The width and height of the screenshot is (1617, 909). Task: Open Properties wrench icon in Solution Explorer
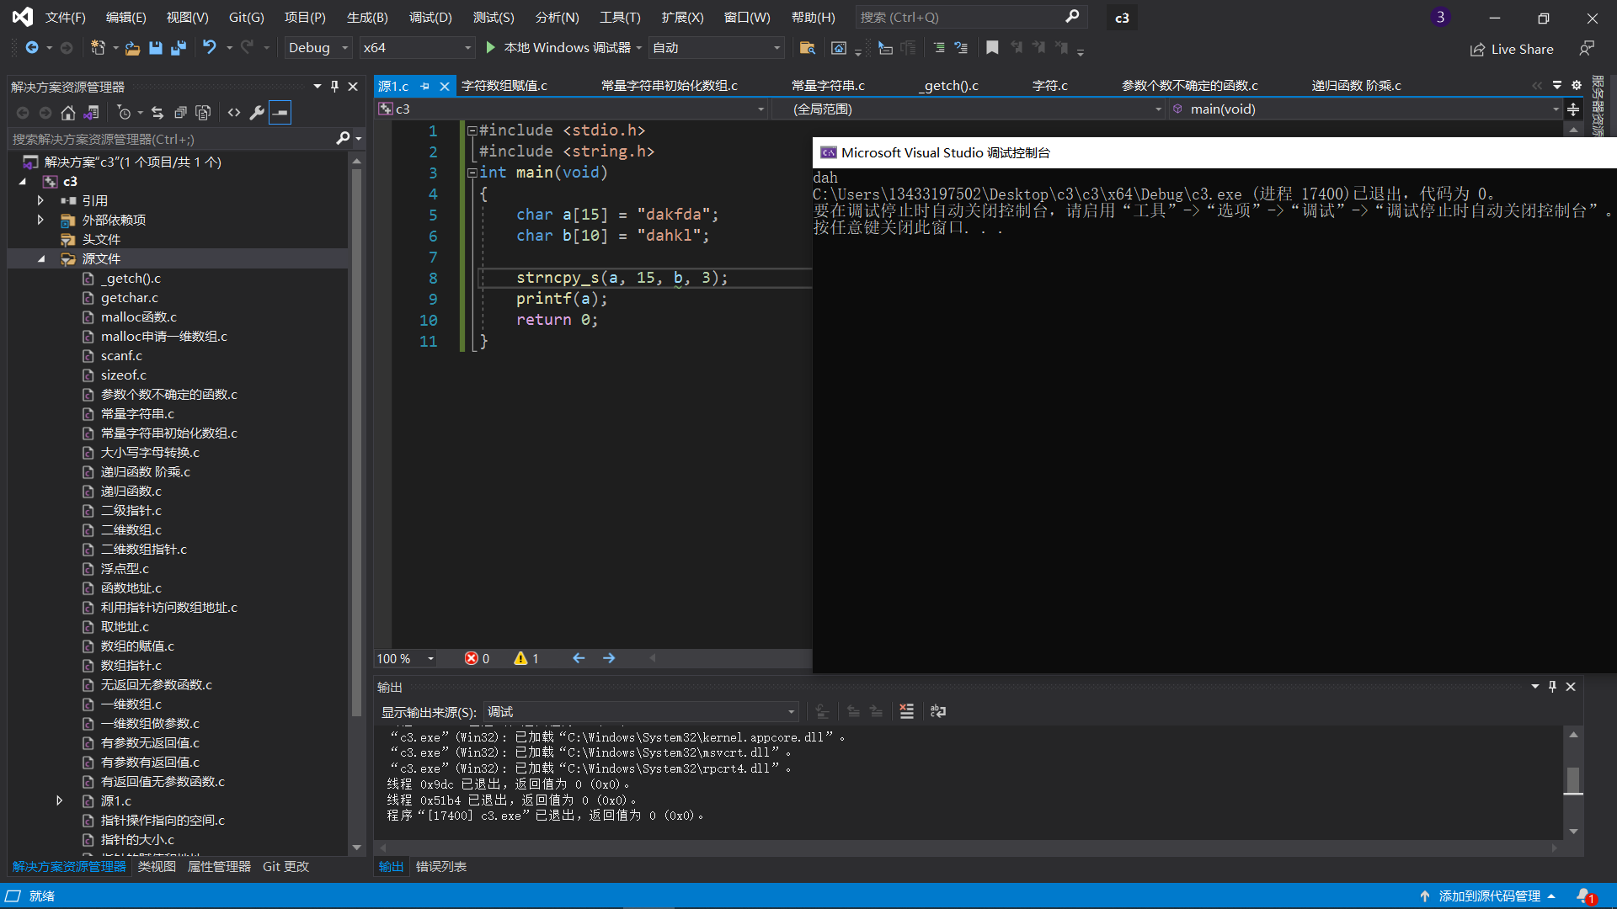point(257,113)
